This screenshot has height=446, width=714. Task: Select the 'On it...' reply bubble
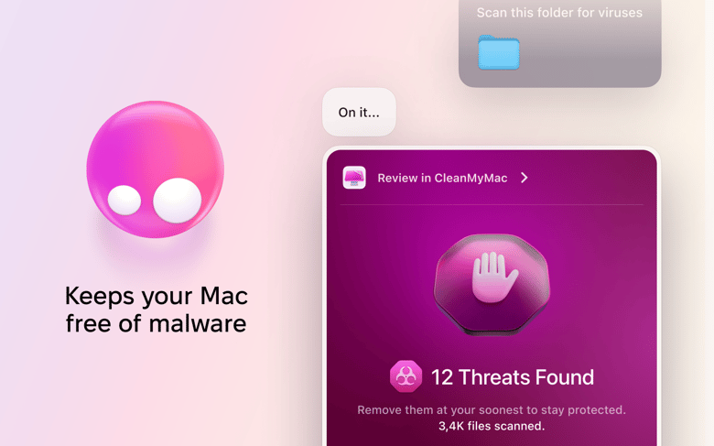(x=359, y=112)
